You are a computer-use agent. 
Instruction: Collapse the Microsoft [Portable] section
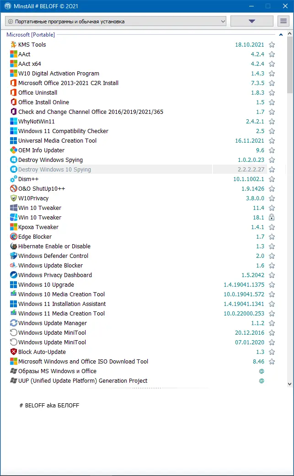tap(281, 35)
